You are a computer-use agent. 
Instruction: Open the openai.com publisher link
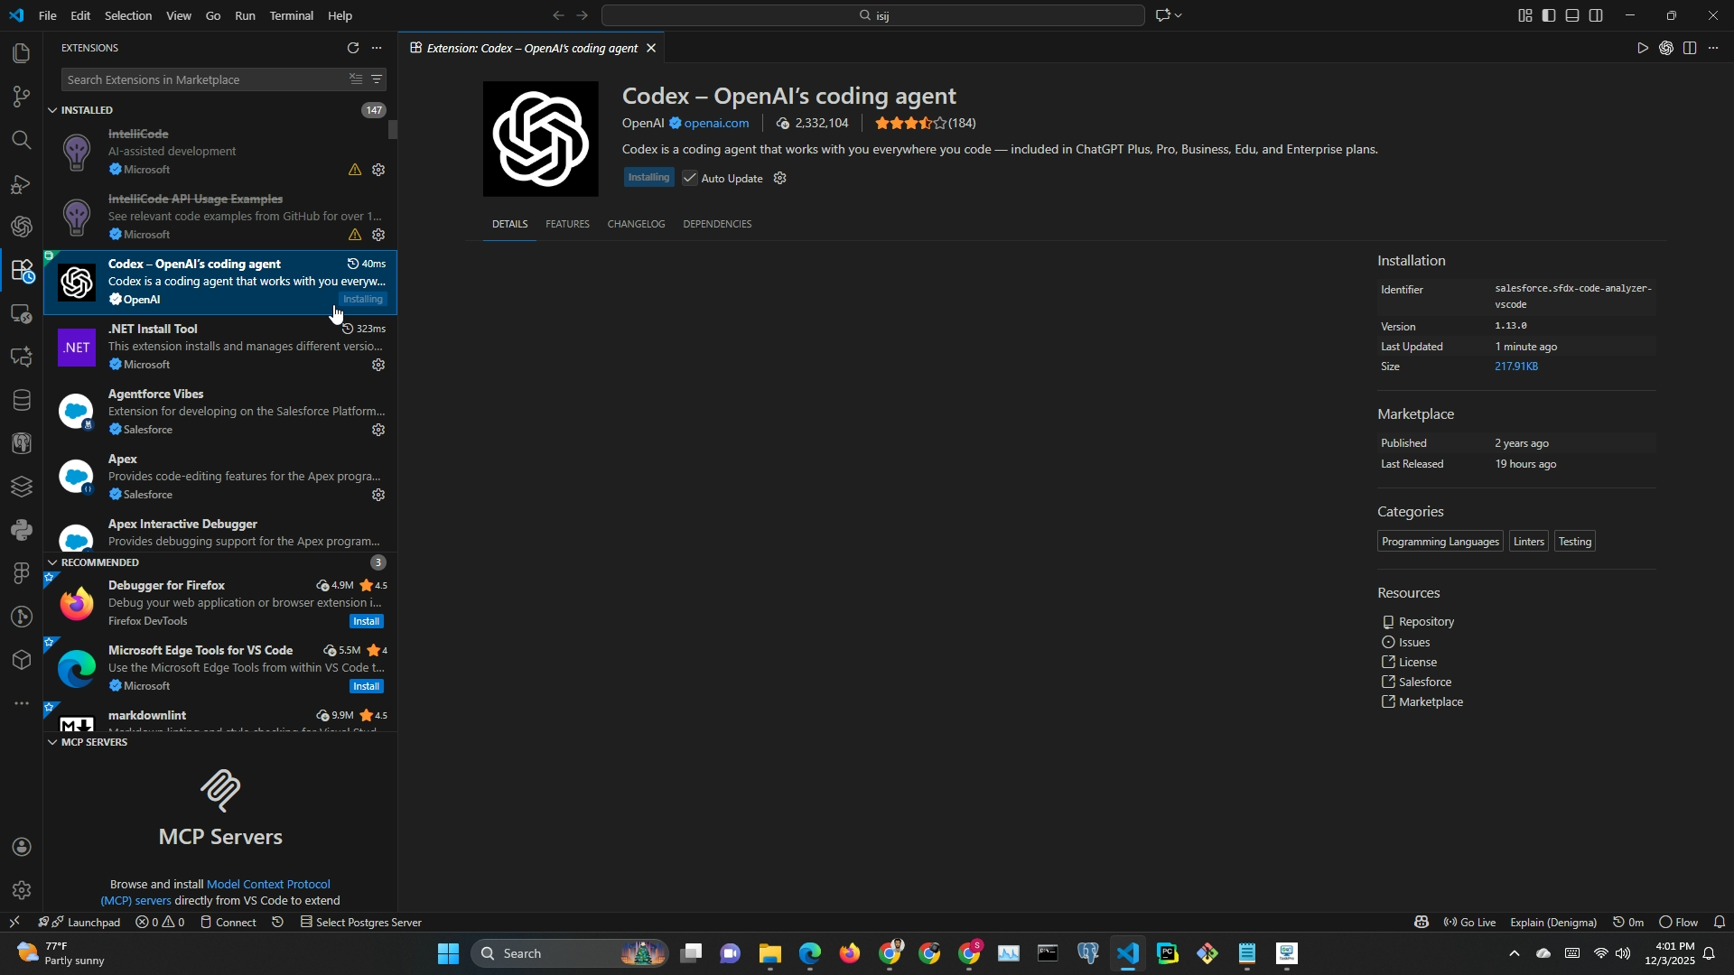click(x=716, y=124)
